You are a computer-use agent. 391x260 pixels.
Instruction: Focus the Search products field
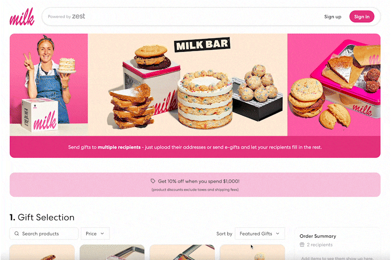coord(44,234)
